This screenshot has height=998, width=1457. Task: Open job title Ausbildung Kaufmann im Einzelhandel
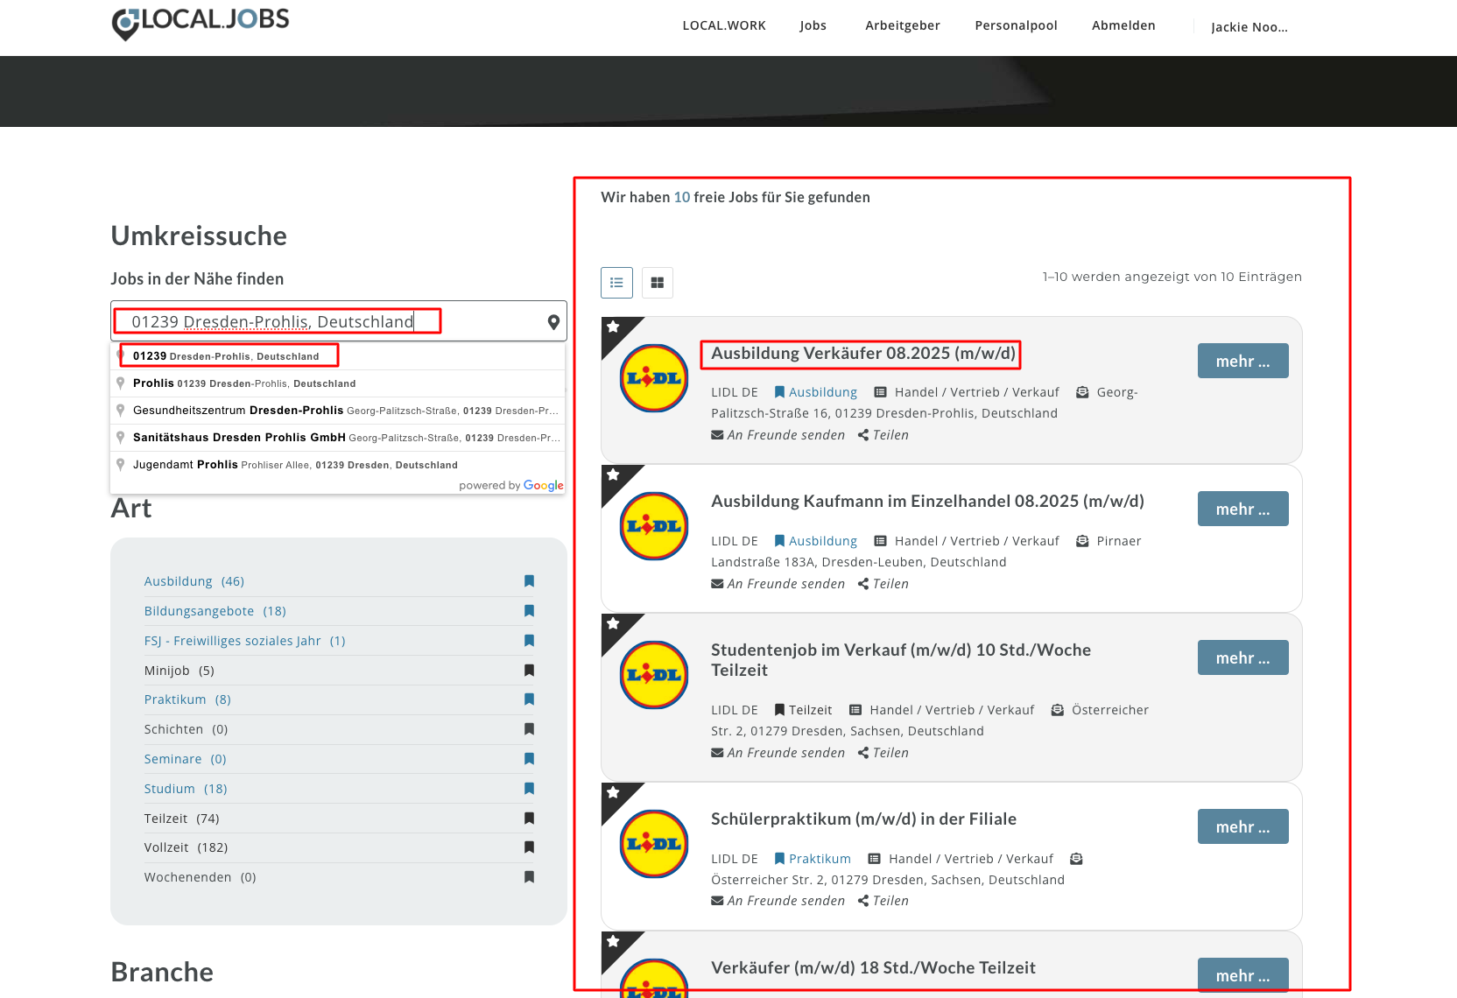pos(927,502)
